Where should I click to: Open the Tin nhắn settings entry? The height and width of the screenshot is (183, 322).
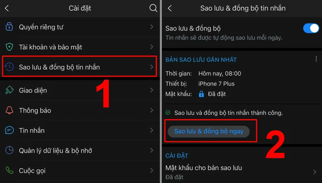(80, 130)
